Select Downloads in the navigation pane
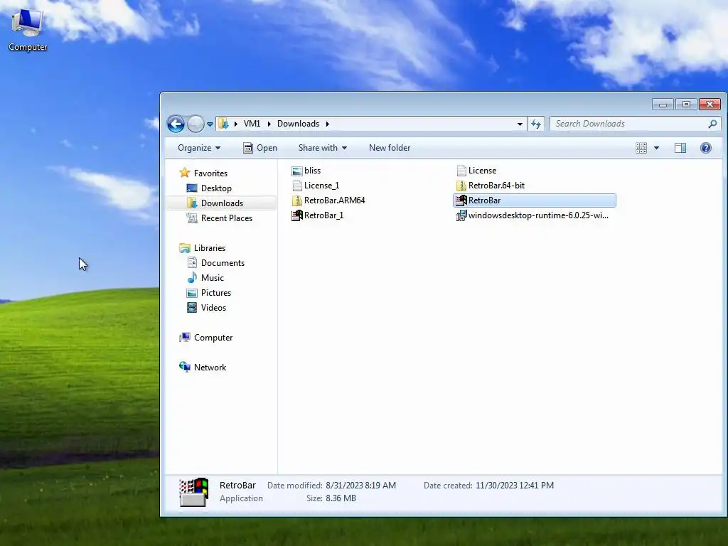The width and height of the screenshot is (728, 546). point(222,203)
